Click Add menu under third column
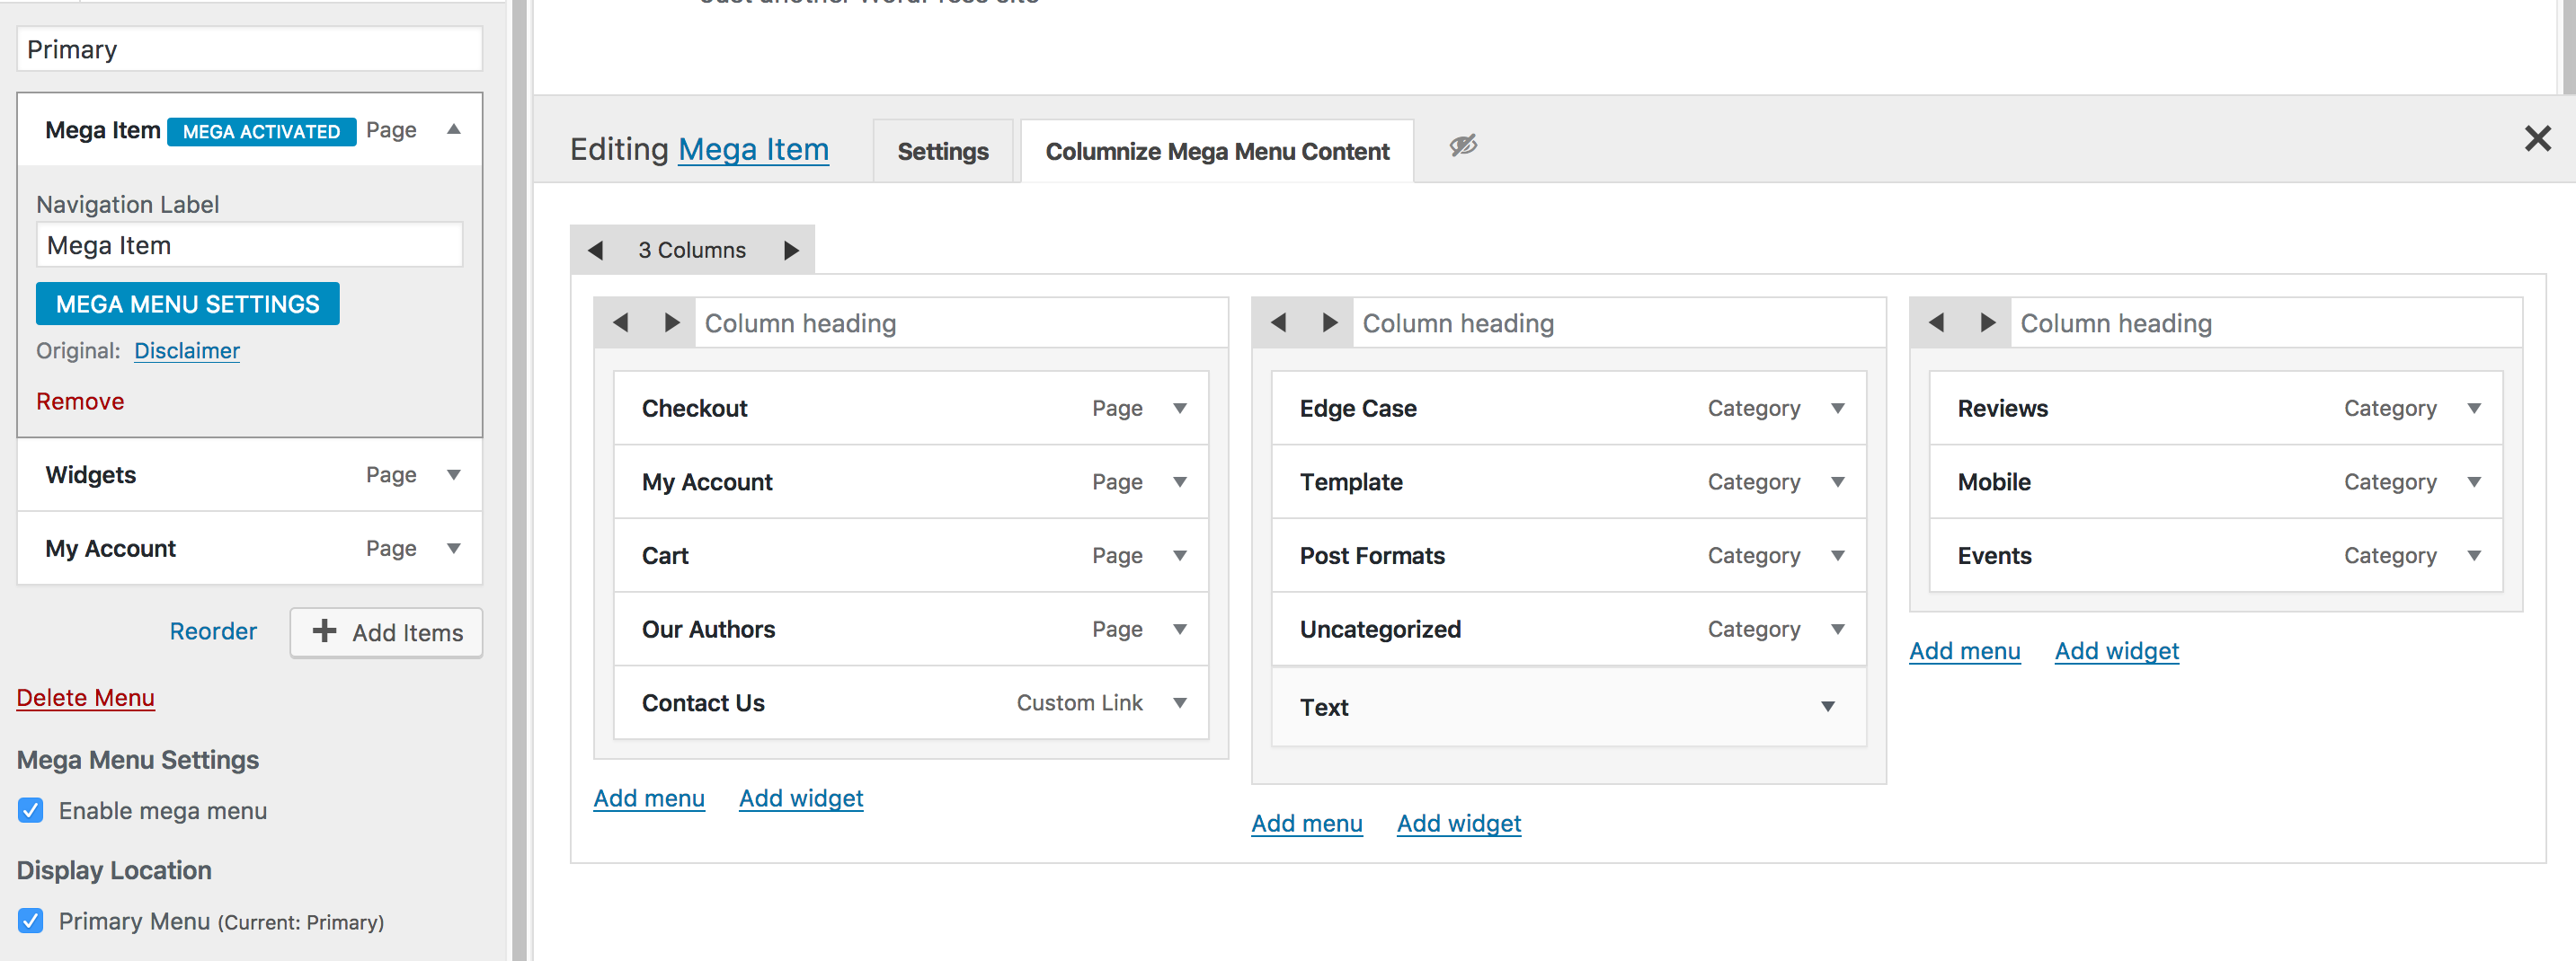Viewport: 2576px width, 961px height. 1965,651
